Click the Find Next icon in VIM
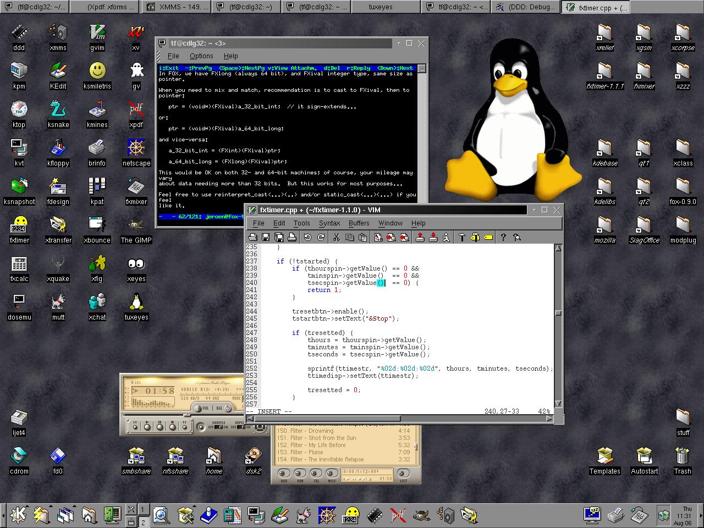 tap(391, 237)
